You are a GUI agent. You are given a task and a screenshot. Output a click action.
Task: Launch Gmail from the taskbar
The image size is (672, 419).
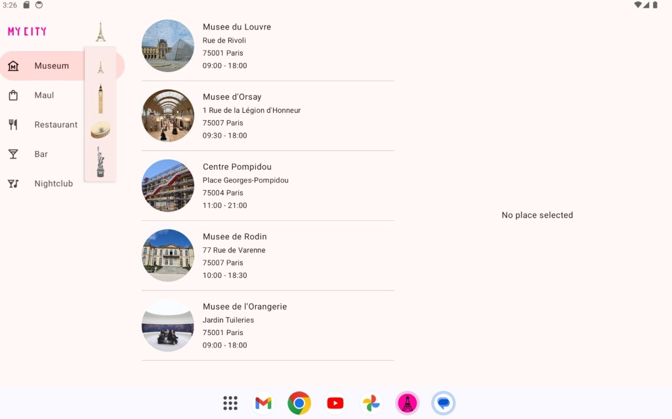tap(263, 403)
